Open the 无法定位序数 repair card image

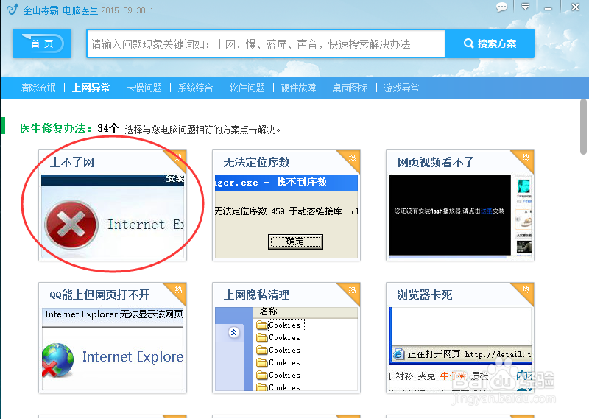[x=286, y=216]
